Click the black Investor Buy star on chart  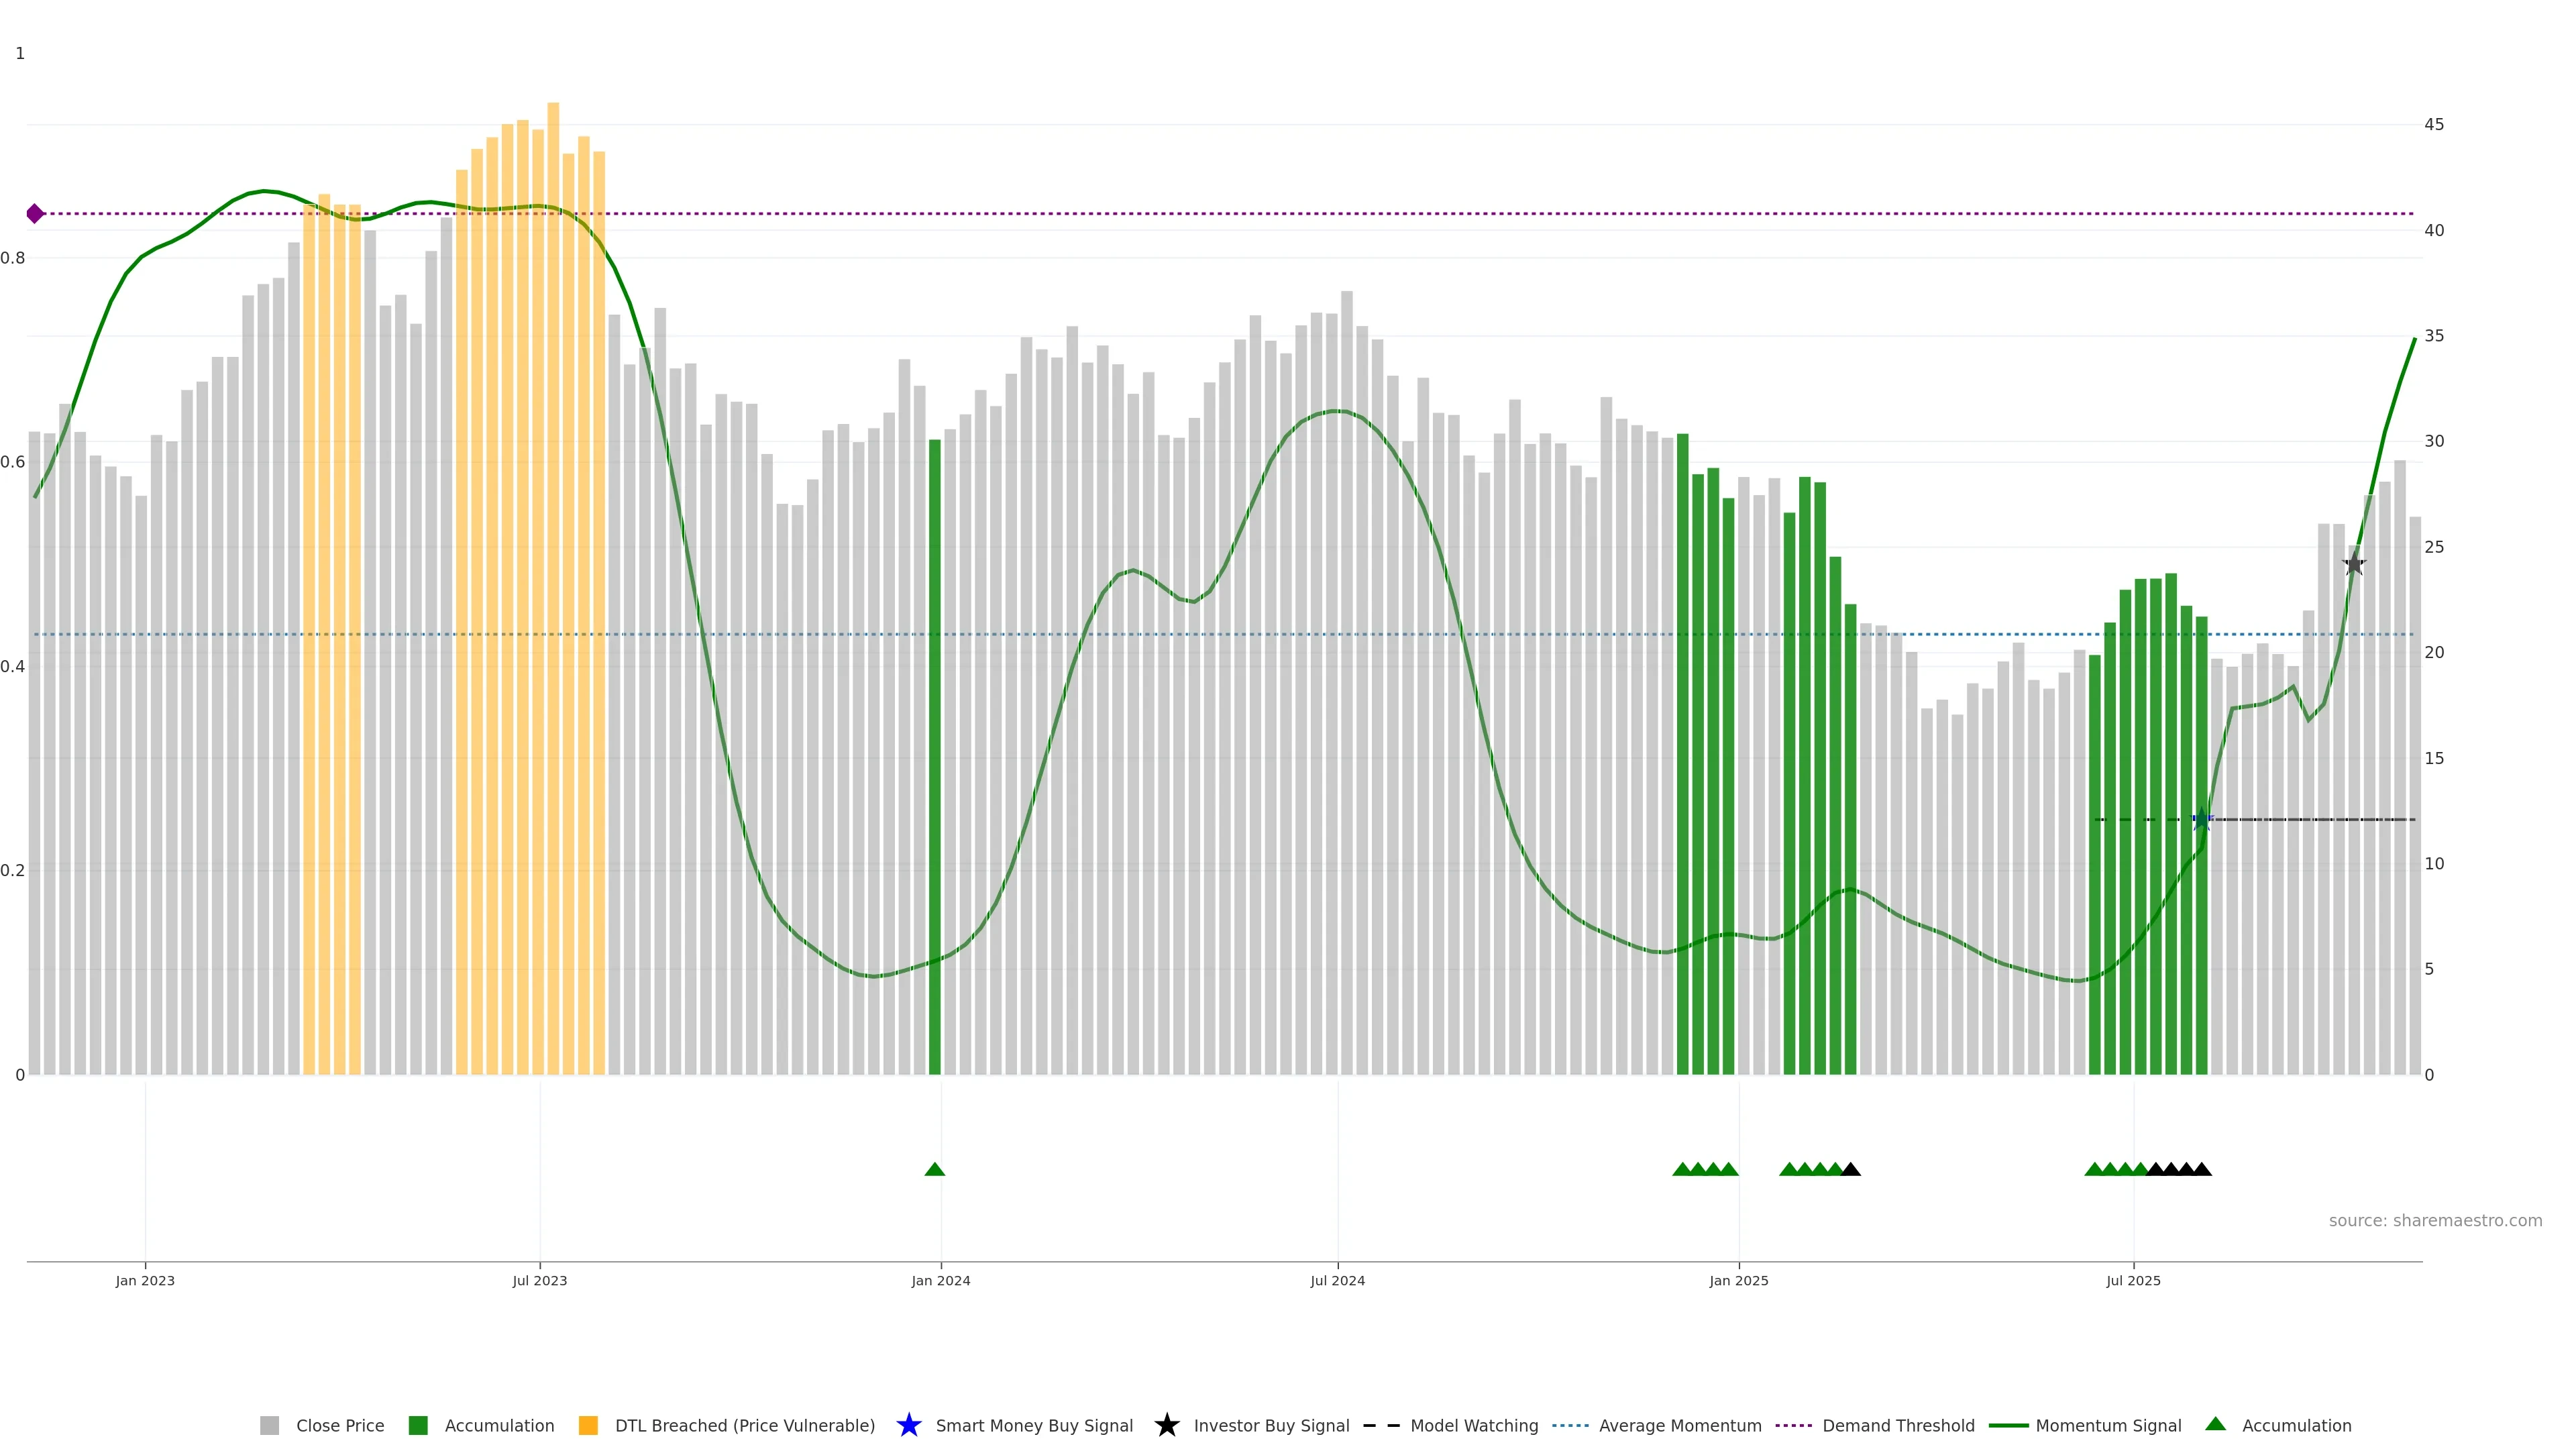click(x=2354, y=564)
